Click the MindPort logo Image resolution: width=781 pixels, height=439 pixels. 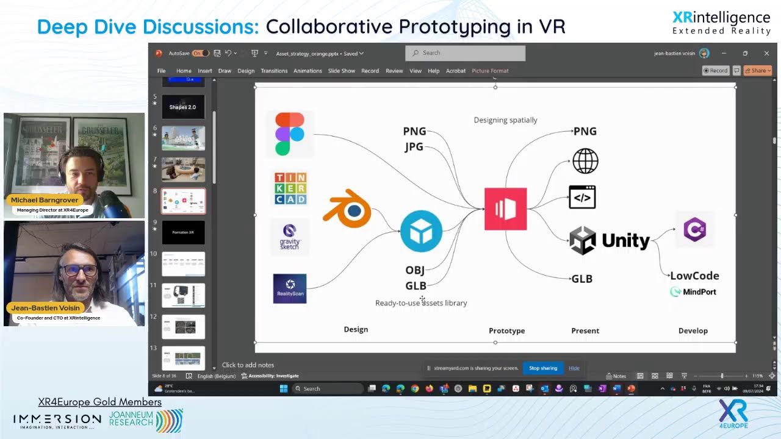click(x=693, y=292)
